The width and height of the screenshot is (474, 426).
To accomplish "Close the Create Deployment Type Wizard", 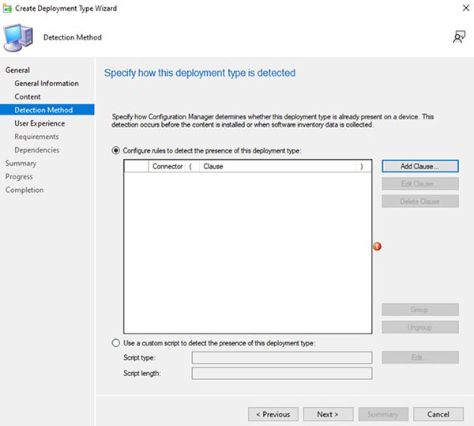I will [x=466, y=8].
